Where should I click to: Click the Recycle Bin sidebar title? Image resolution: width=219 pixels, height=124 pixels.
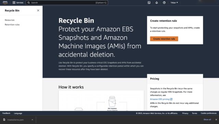12,11
